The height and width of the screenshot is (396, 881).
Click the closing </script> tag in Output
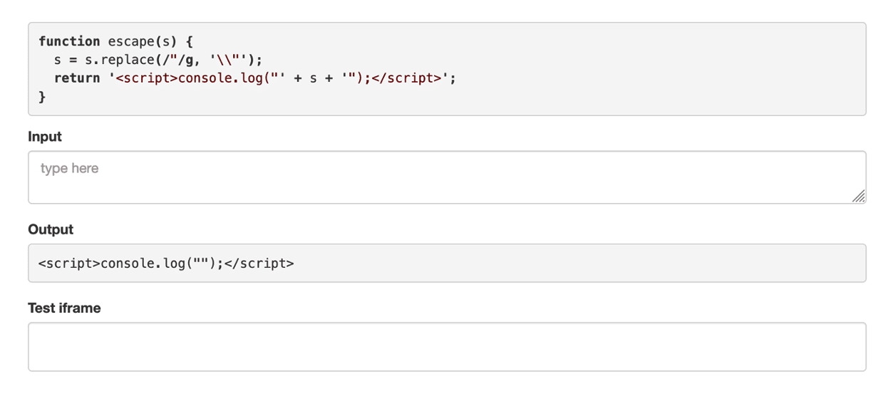coord(259,264)
